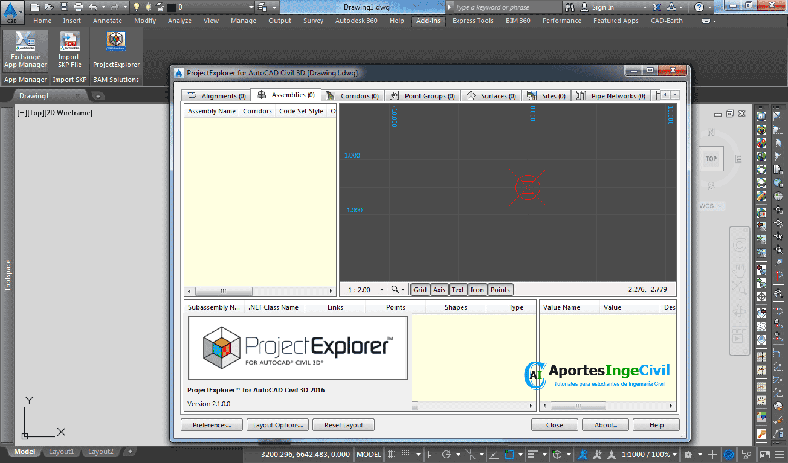This screenshot has width=788, height=463.
Task: Toggle the Grid button in assembly viewer
Action: (420, 290)
